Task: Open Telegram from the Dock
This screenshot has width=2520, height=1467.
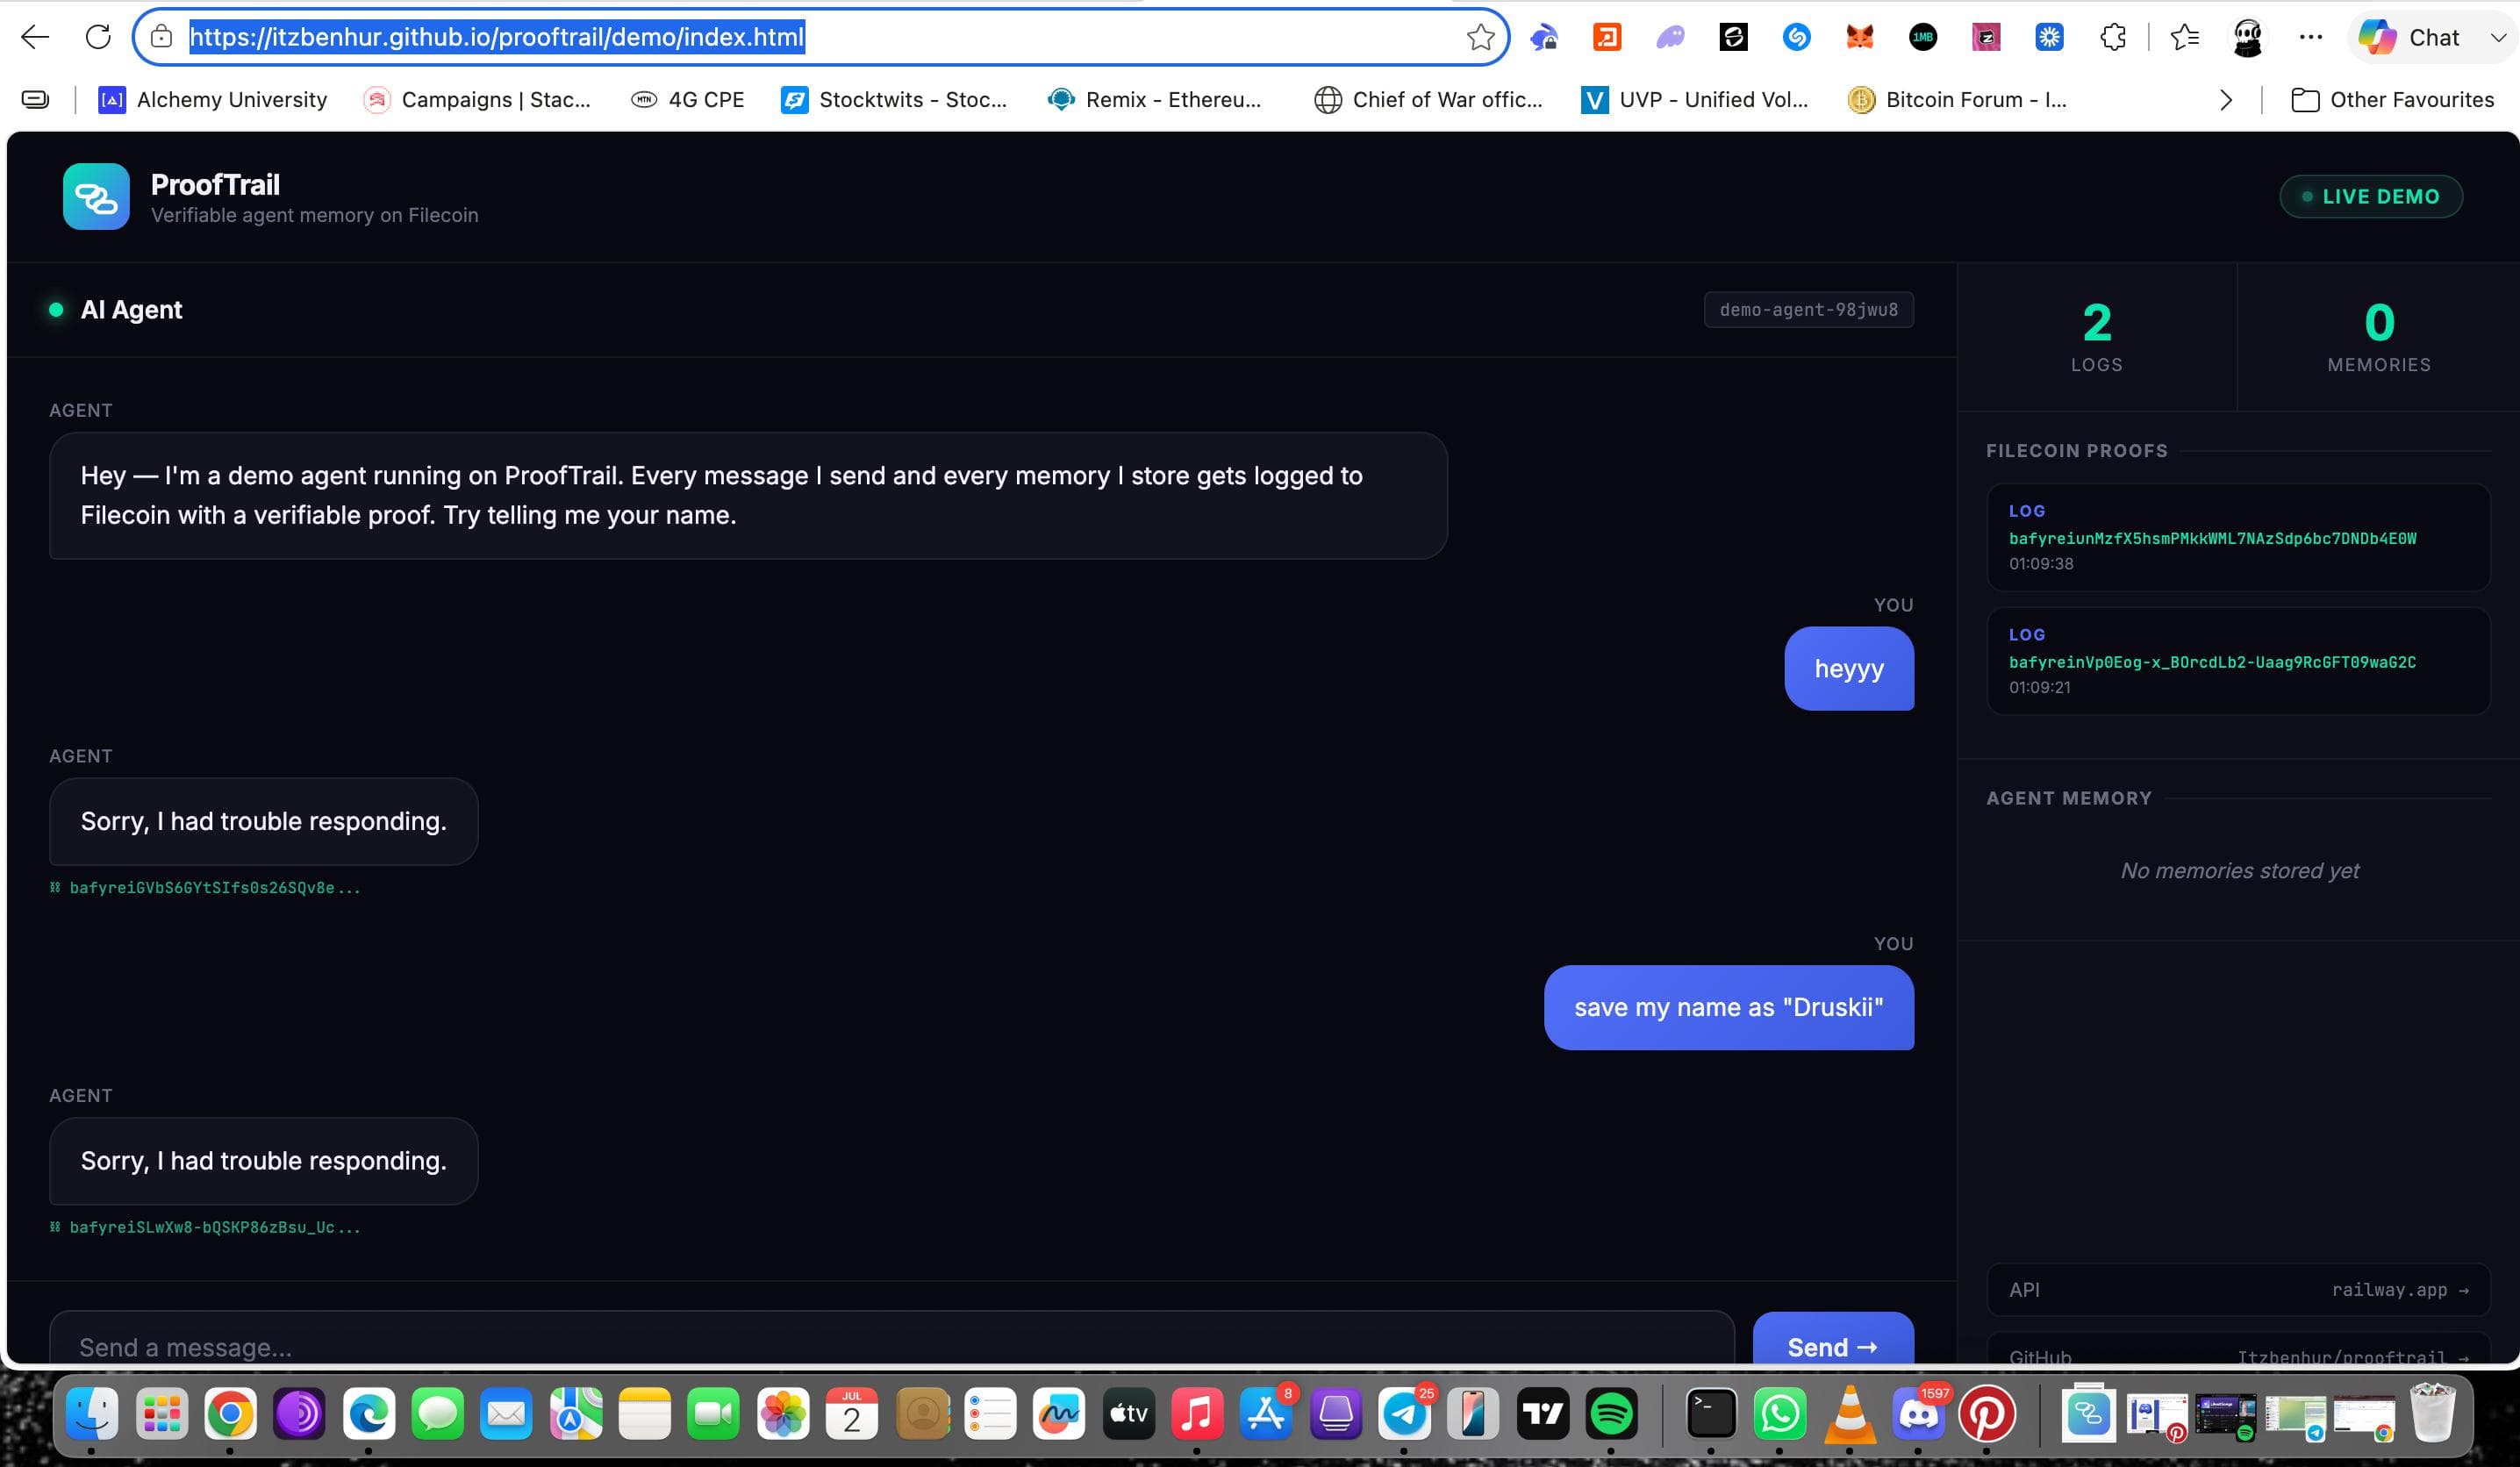Action: pyautogui.click(x=1404, y=1414)
